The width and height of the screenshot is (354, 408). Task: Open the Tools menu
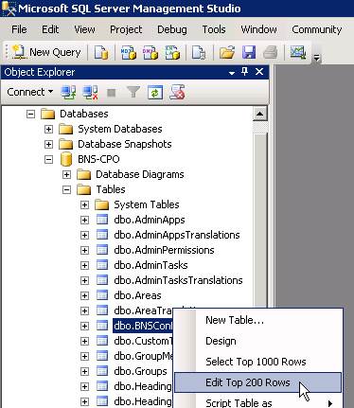pos(214,29)
